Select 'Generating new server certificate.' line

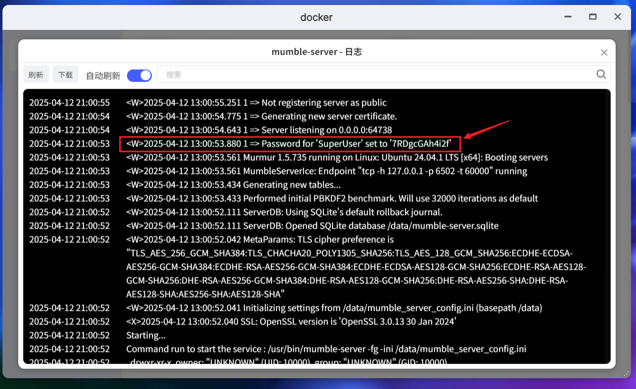click(262, 116)
